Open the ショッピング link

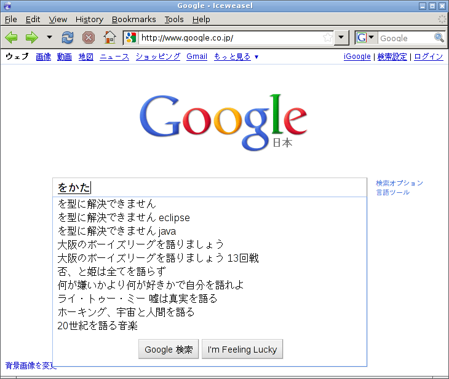tap(158, 57)
